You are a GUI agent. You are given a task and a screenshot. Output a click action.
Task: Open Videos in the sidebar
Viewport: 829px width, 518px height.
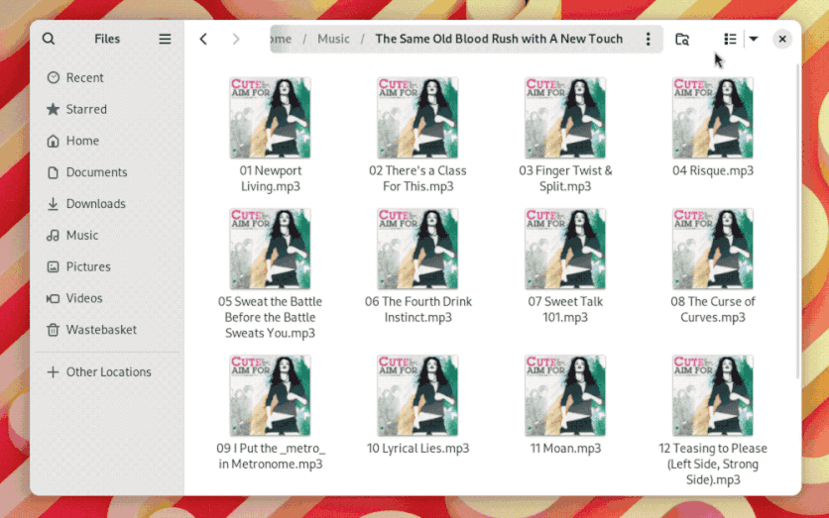click(107, 298)
